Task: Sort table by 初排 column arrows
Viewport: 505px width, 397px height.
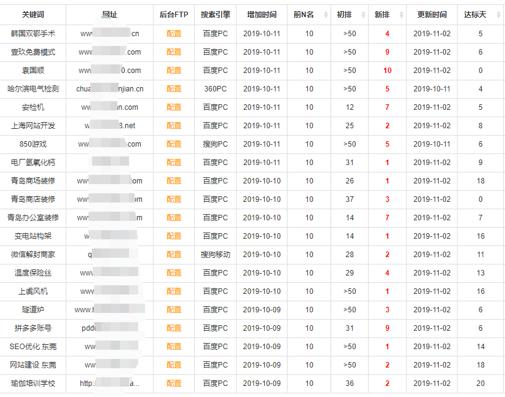Action: [x=364, y=15]
